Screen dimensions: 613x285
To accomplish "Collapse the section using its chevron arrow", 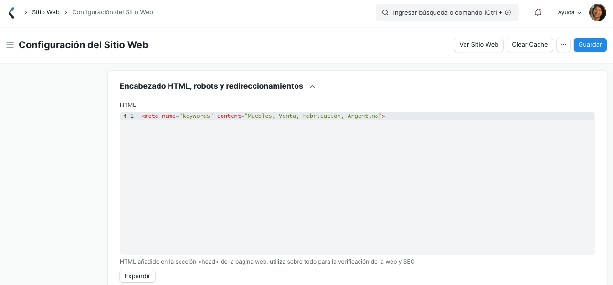I will point(313,87).
